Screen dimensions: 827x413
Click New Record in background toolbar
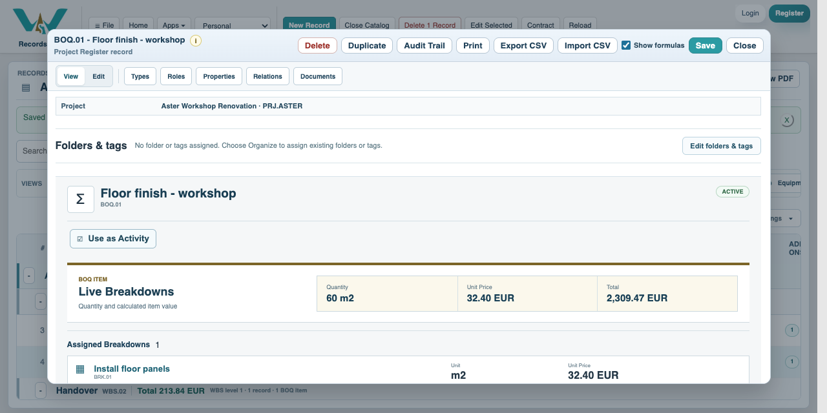coord(309,25)
